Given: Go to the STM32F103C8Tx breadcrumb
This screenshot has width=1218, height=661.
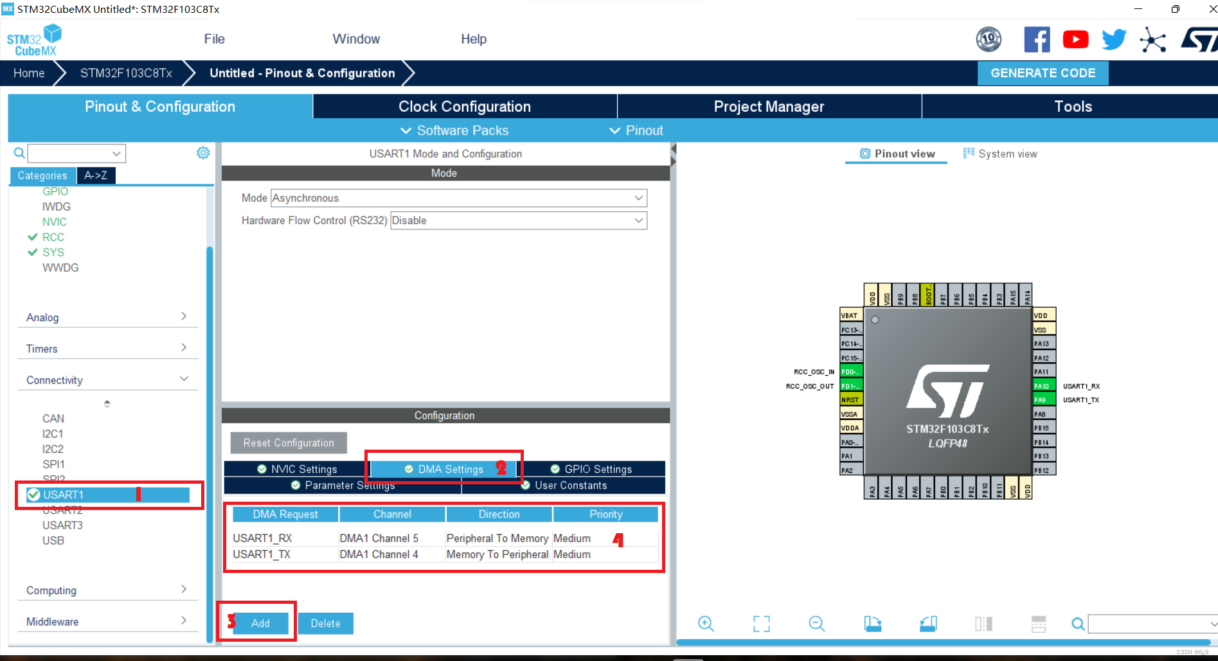Looking at the screenshot, I should [126, 73].
